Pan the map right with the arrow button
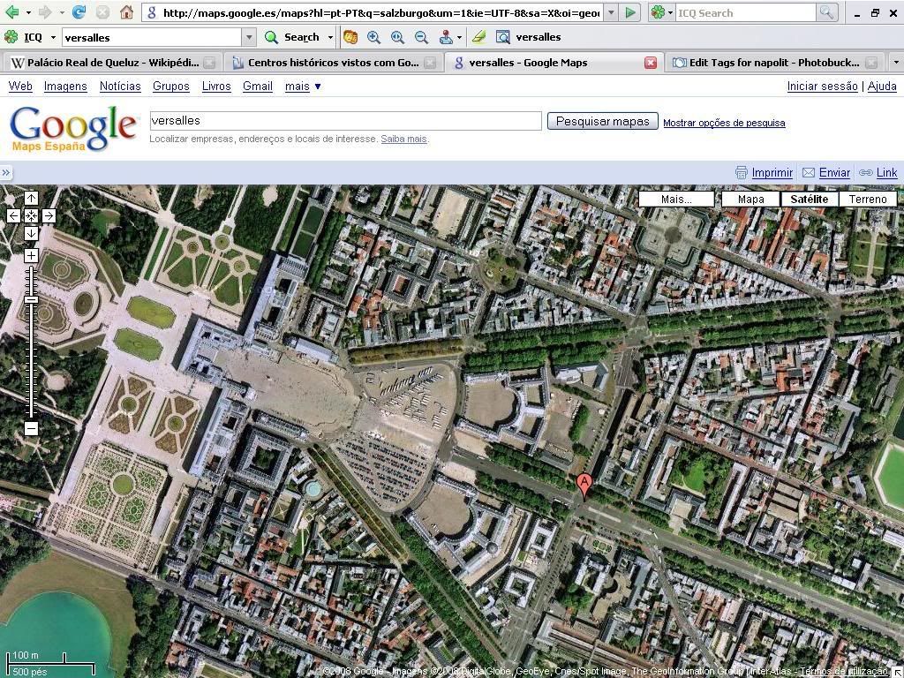This screenshot has height=678, width=904. tap(49, 215)
